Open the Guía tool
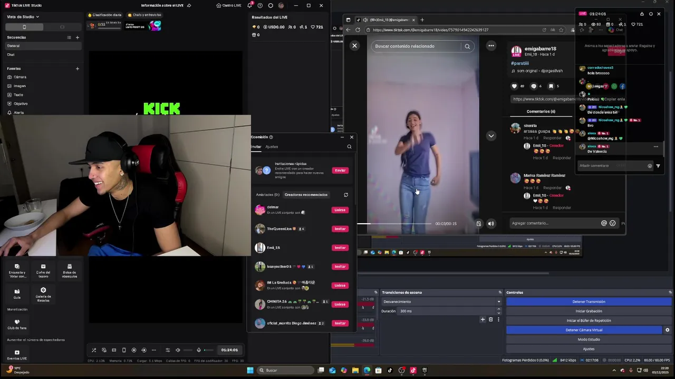 coord(17,294)
